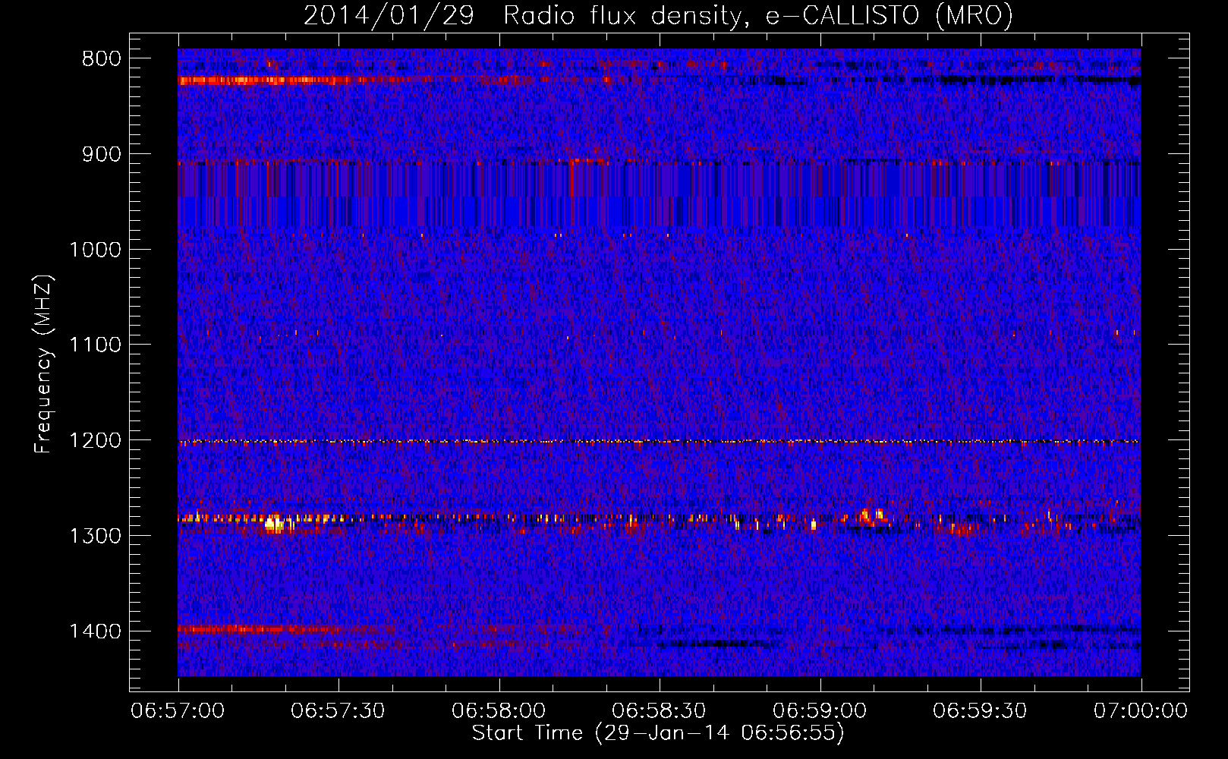Viewport: 1228px width, 759px height.
Task: Click the 06:58:00 time tick label
Action: pyautogui.click(x=499, y=710)
